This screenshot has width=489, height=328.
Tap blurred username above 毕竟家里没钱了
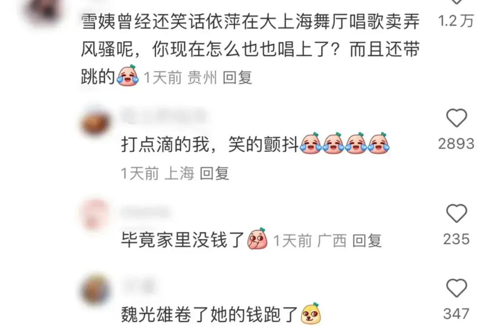145,212
